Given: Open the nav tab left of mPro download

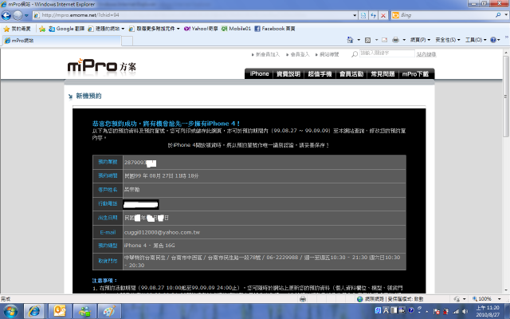Looking at the screenshot, I should click(382, 74).
